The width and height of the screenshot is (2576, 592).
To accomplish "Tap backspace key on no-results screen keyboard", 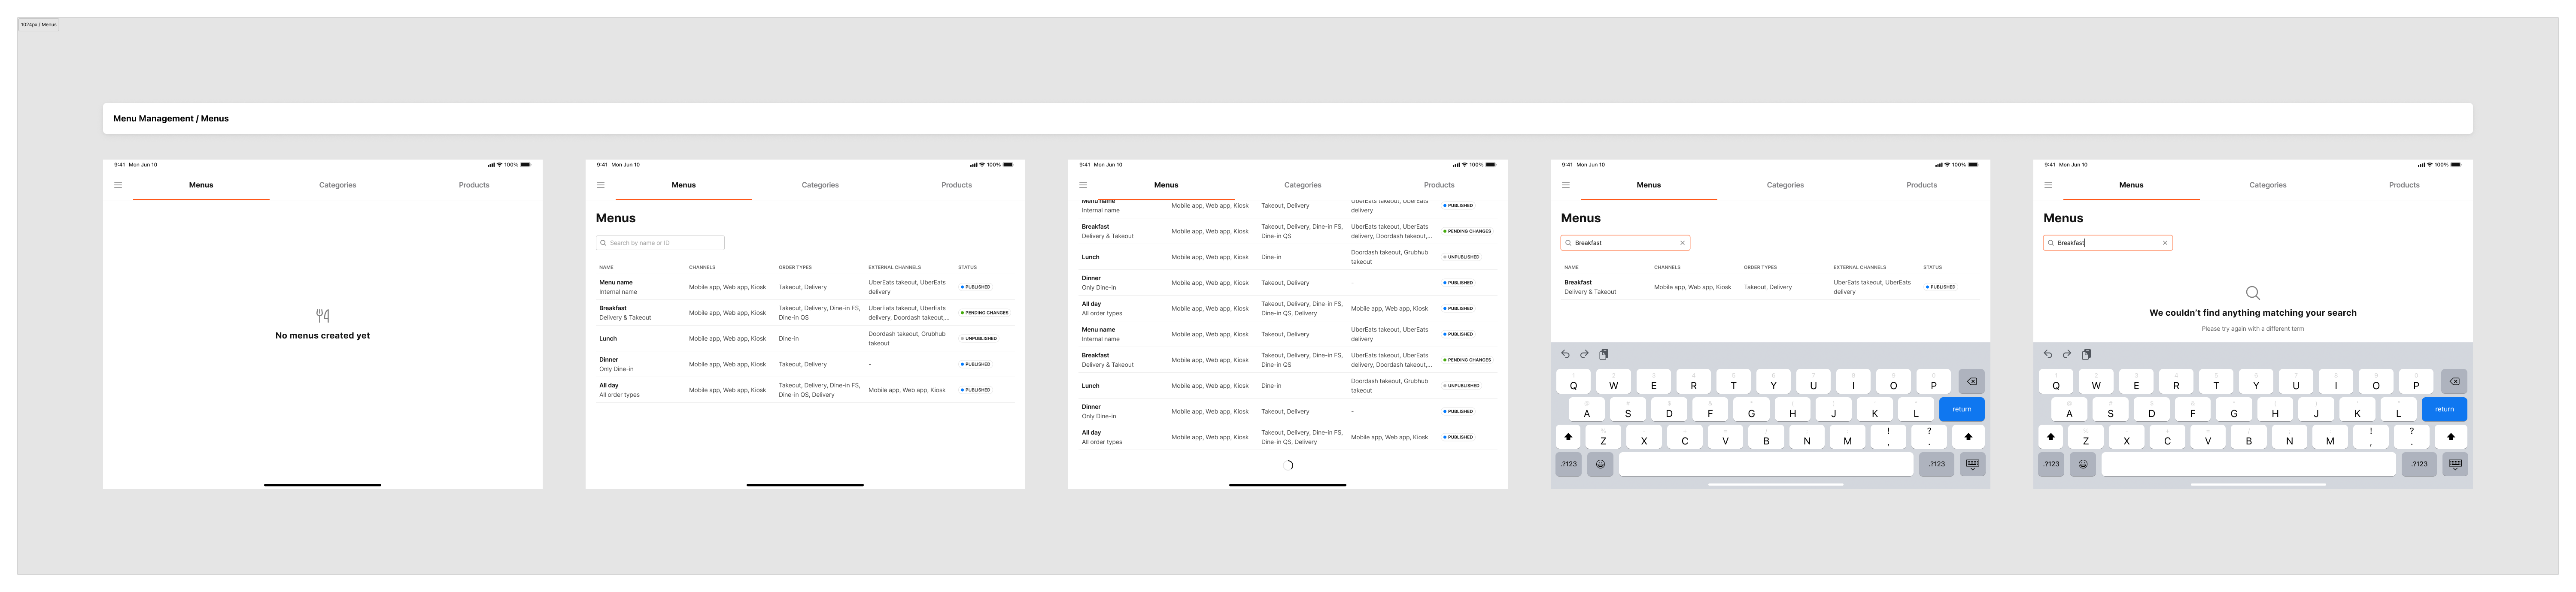I will pyautogui.click(x=2454, y=381).
